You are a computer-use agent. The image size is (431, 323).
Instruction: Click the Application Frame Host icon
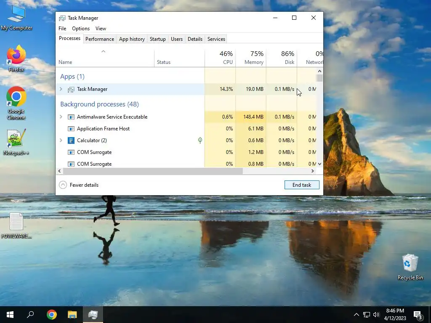(71, 129)
